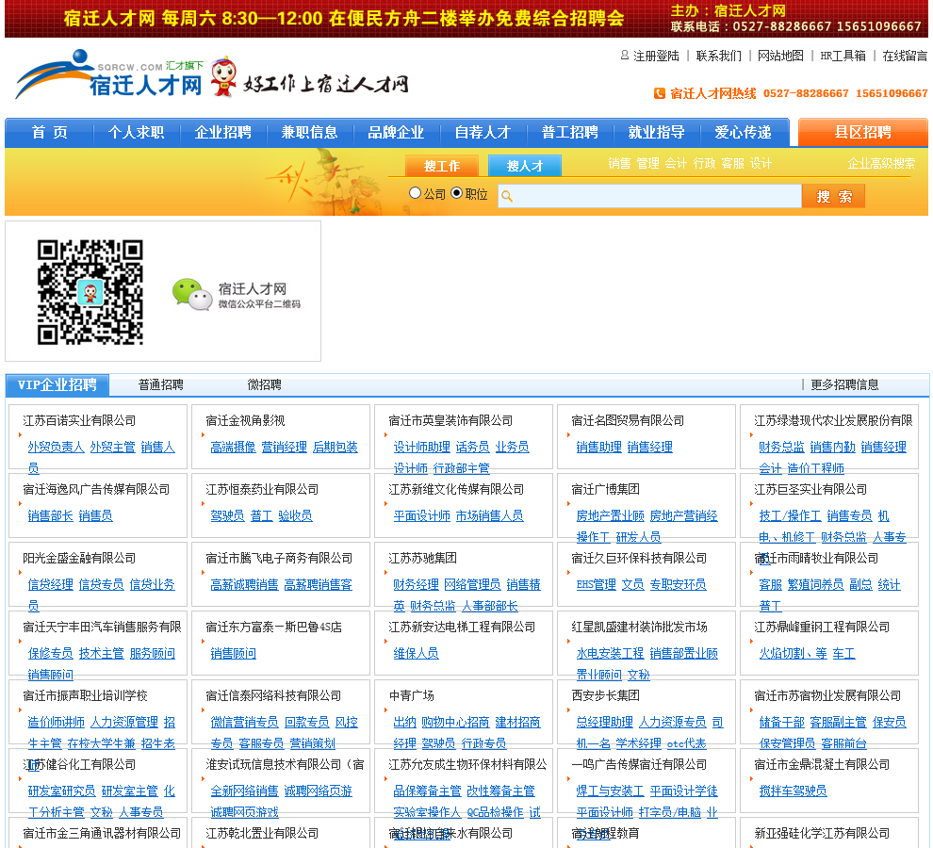Open the HR工具箱 link
This screenshot has width=933, height=848.
coord(843,56)
